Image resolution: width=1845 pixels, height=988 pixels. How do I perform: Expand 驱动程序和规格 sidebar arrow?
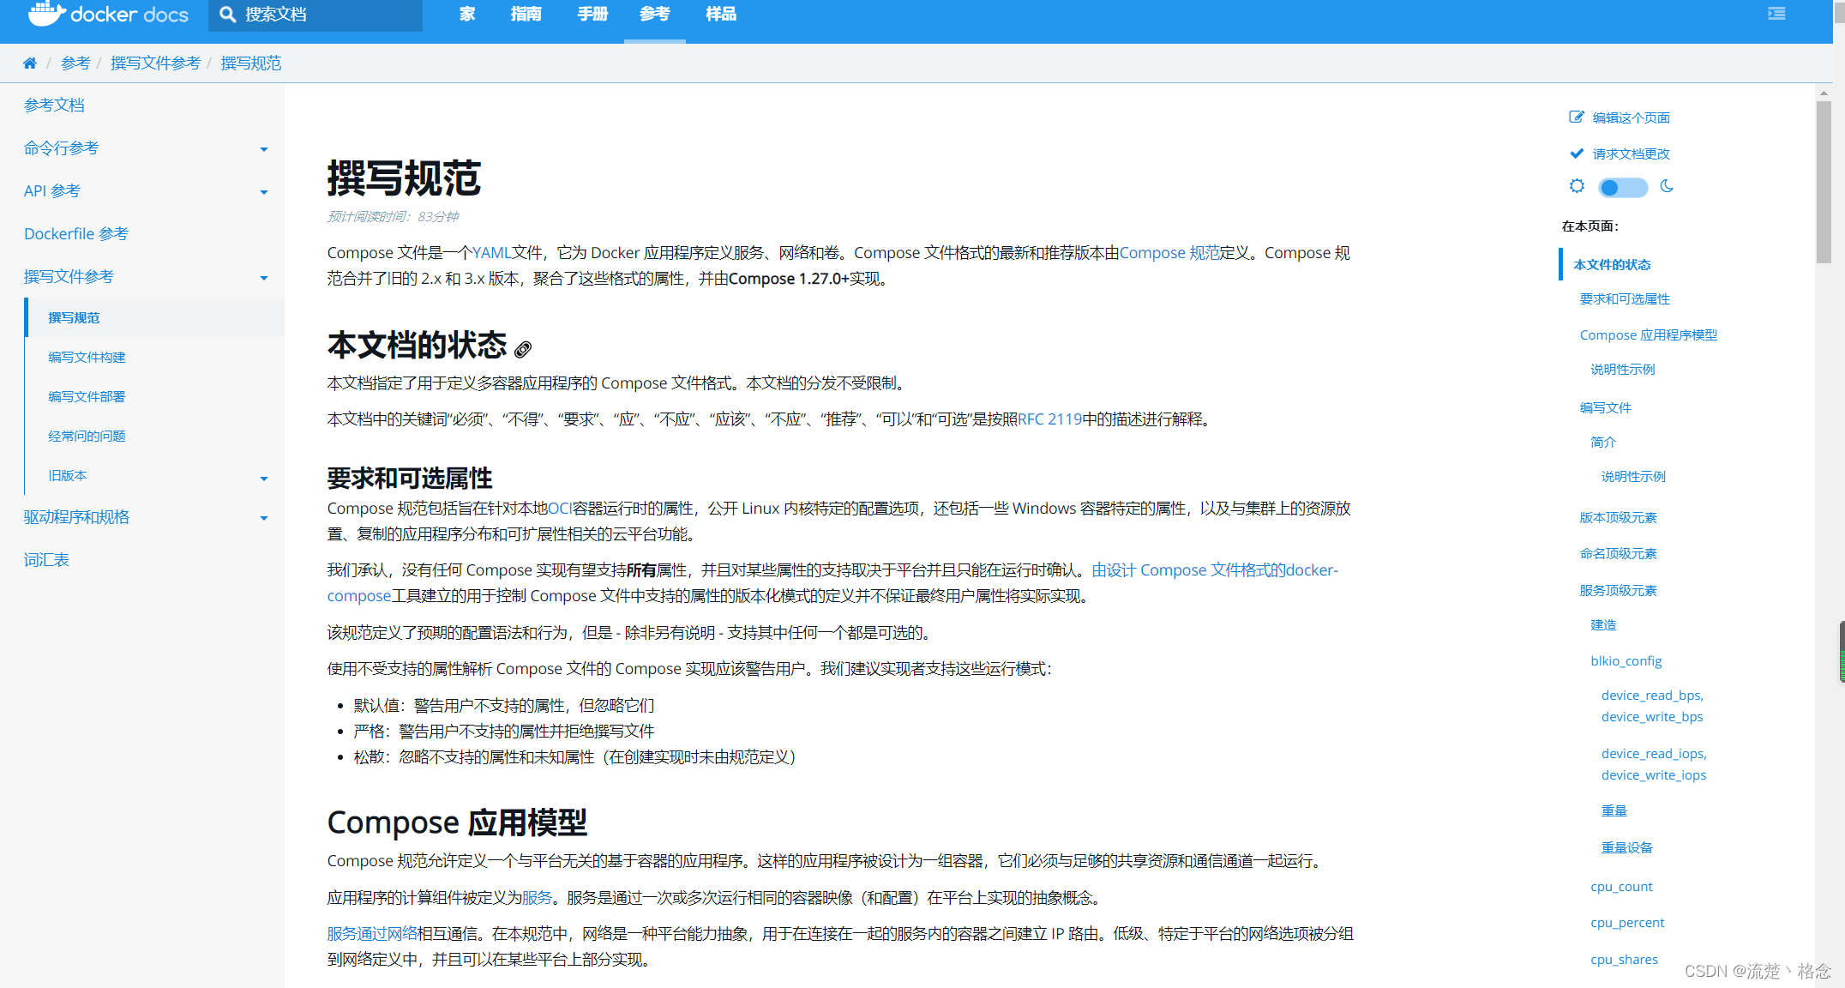pos(264,518)
